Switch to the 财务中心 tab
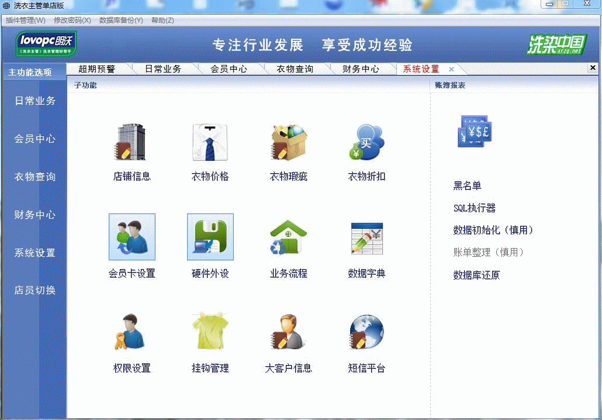The image size is (602, 420). pos(361,69)
